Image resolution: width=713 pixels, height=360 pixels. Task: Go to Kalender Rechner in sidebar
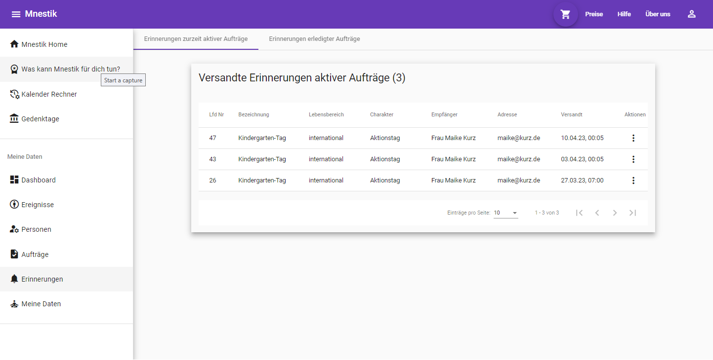coord(49,94)
